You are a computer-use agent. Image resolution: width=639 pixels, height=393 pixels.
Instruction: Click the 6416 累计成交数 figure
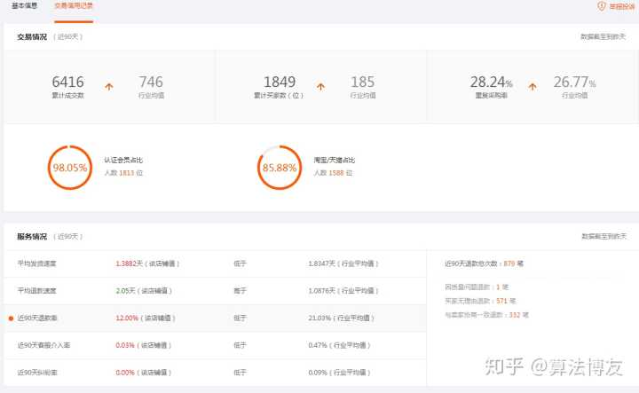pos(67,82)
